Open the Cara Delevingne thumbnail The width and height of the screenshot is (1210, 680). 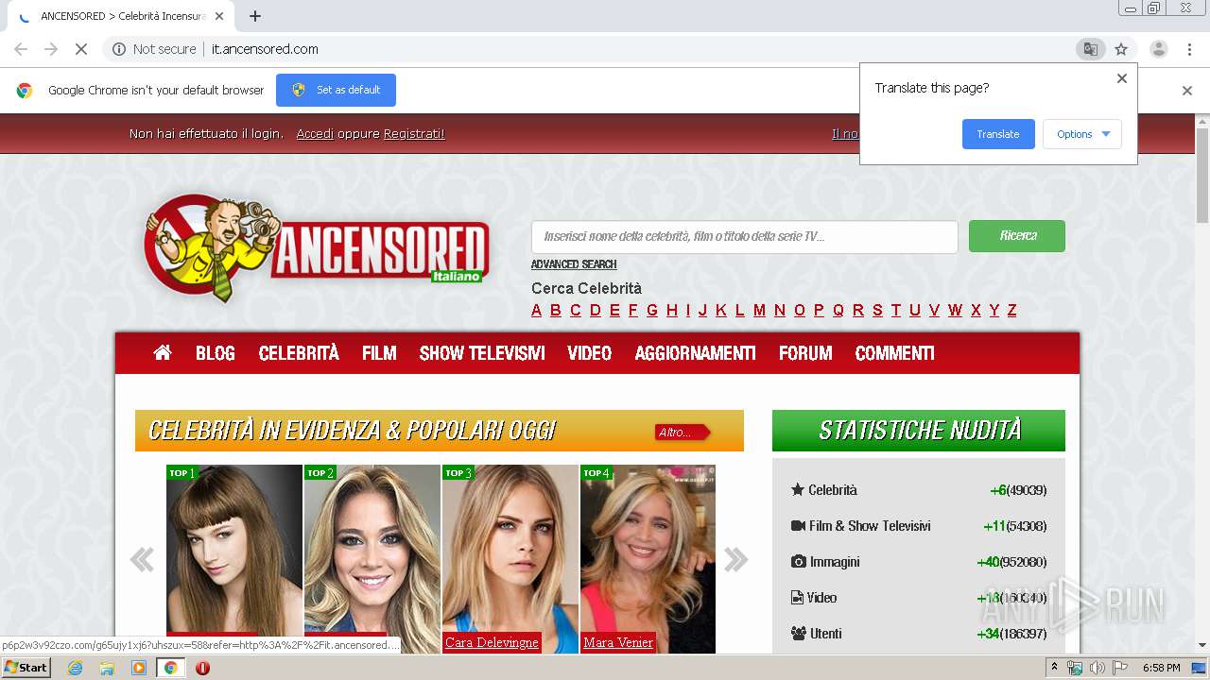tap(510, 550)
